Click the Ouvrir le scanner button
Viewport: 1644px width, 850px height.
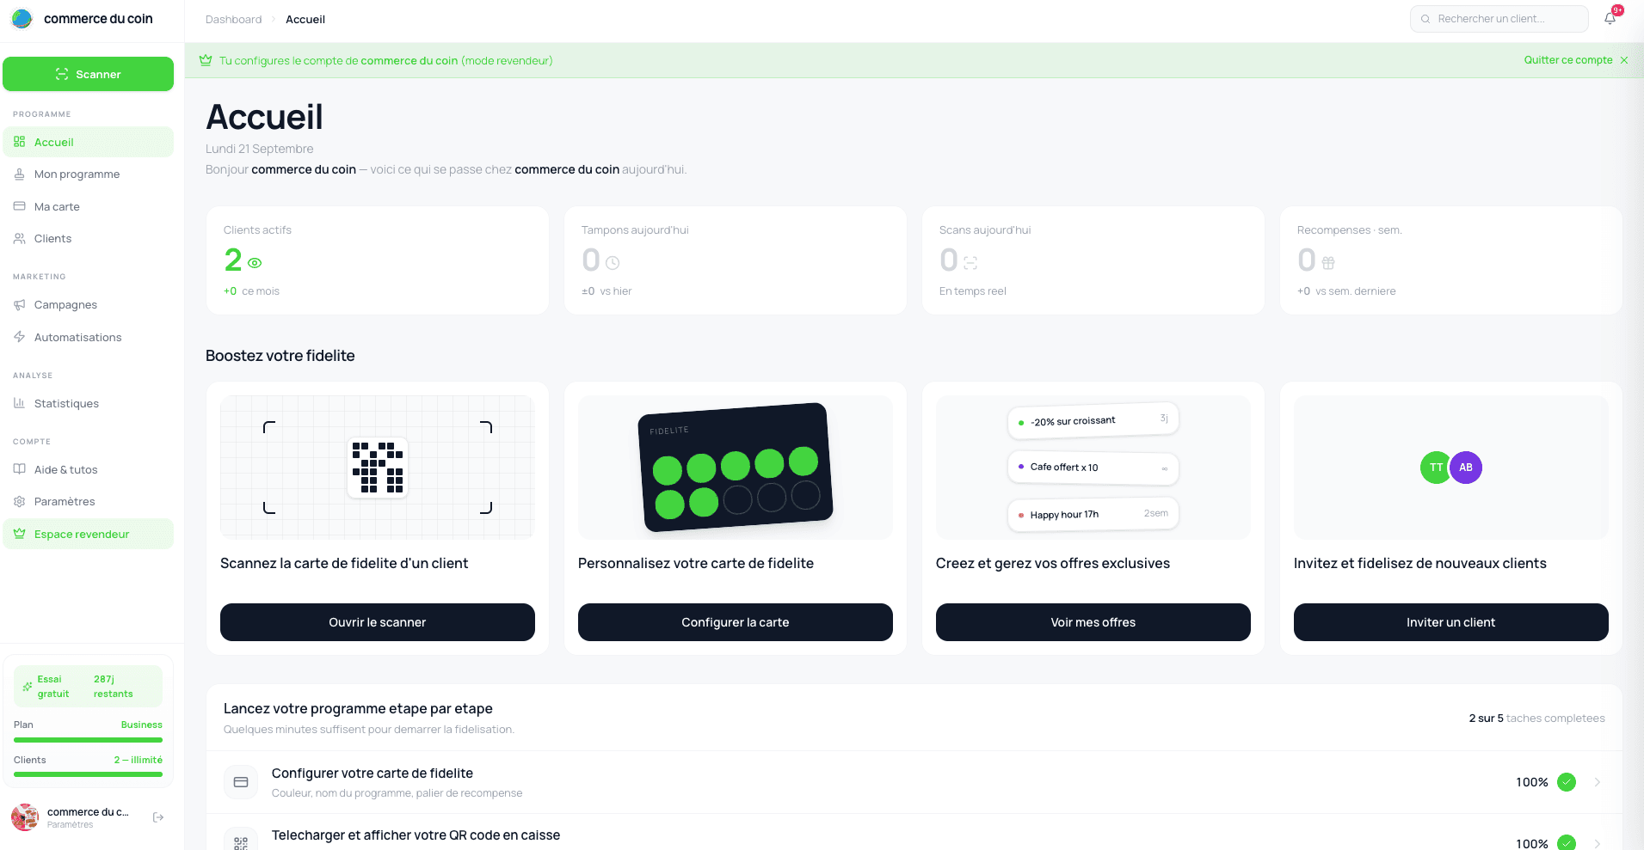378,622
